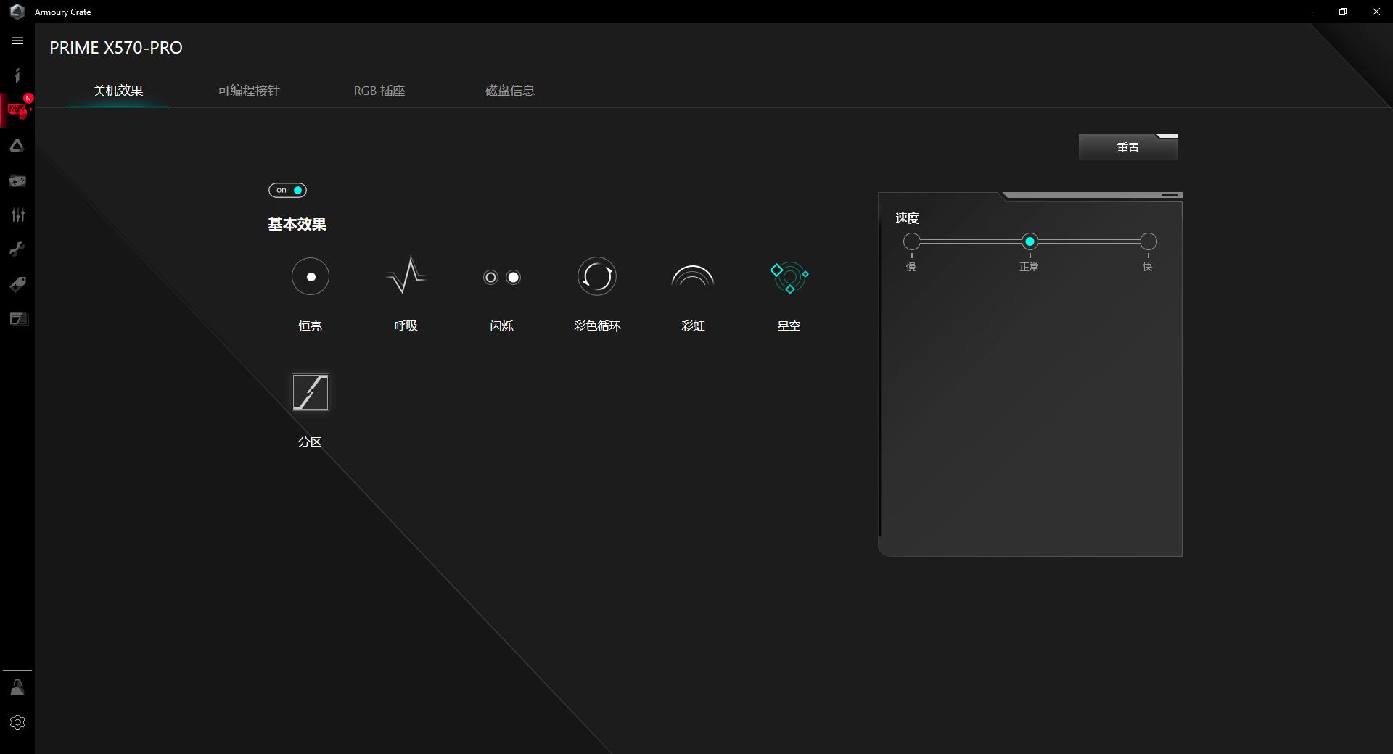Toggle the shutdown effect on/off switch
The height and width of the screenshot is (754, 1393).
(x=287, y=190)
